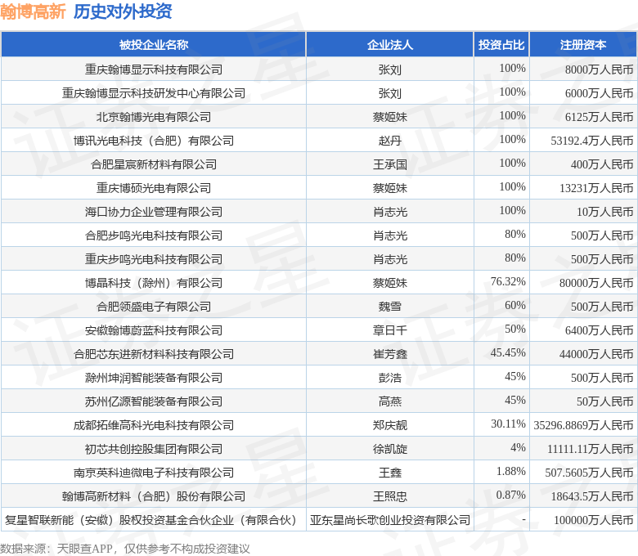Click legal person 彭浩
Viewport: 638px width, 556px height.
click(390, 378)
